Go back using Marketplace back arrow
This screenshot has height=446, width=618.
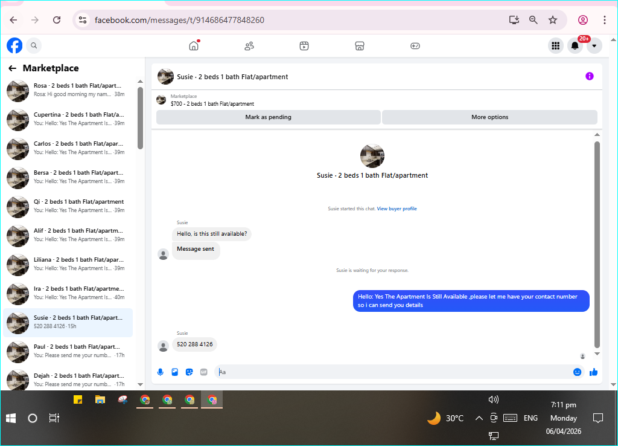coord(13,68)
